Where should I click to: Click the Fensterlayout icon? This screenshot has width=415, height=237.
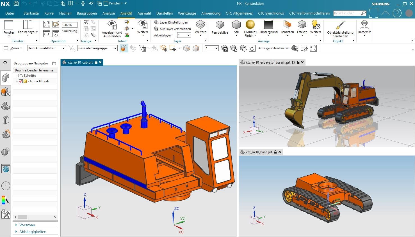pyautogui.click(x=28, y=25)
